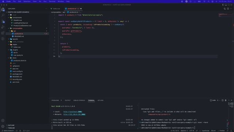234x132 pixels.
Task: Click the notifications bell in the status bar
Action: 231,131
